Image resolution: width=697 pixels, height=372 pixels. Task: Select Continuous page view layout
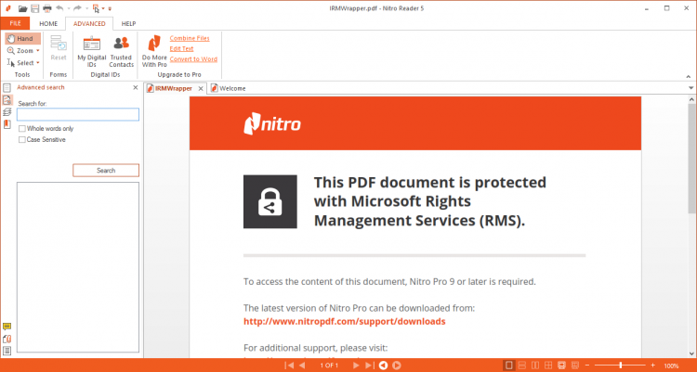coord(522,366)
